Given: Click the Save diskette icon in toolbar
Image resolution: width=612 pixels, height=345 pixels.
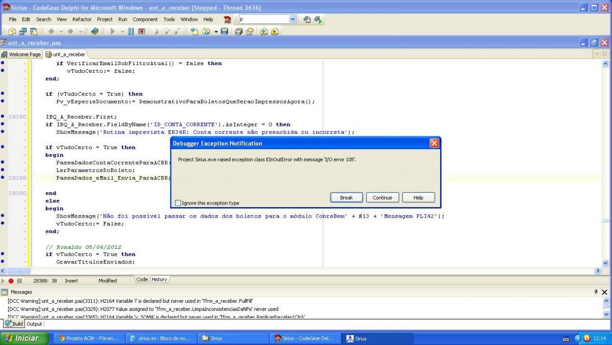Looking at the screenshot, I should pyautogui.click(x=224, y=32).
